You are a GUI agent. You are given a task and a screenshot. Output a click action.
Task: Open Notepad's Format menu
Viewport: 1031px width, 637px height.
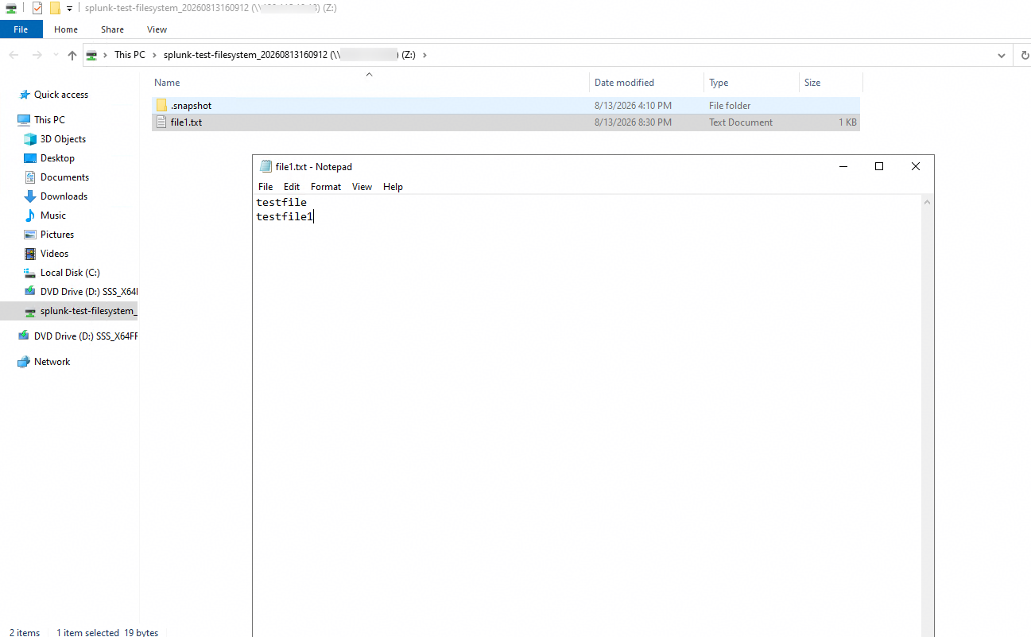pyautogui.click(x=326, y=187)
